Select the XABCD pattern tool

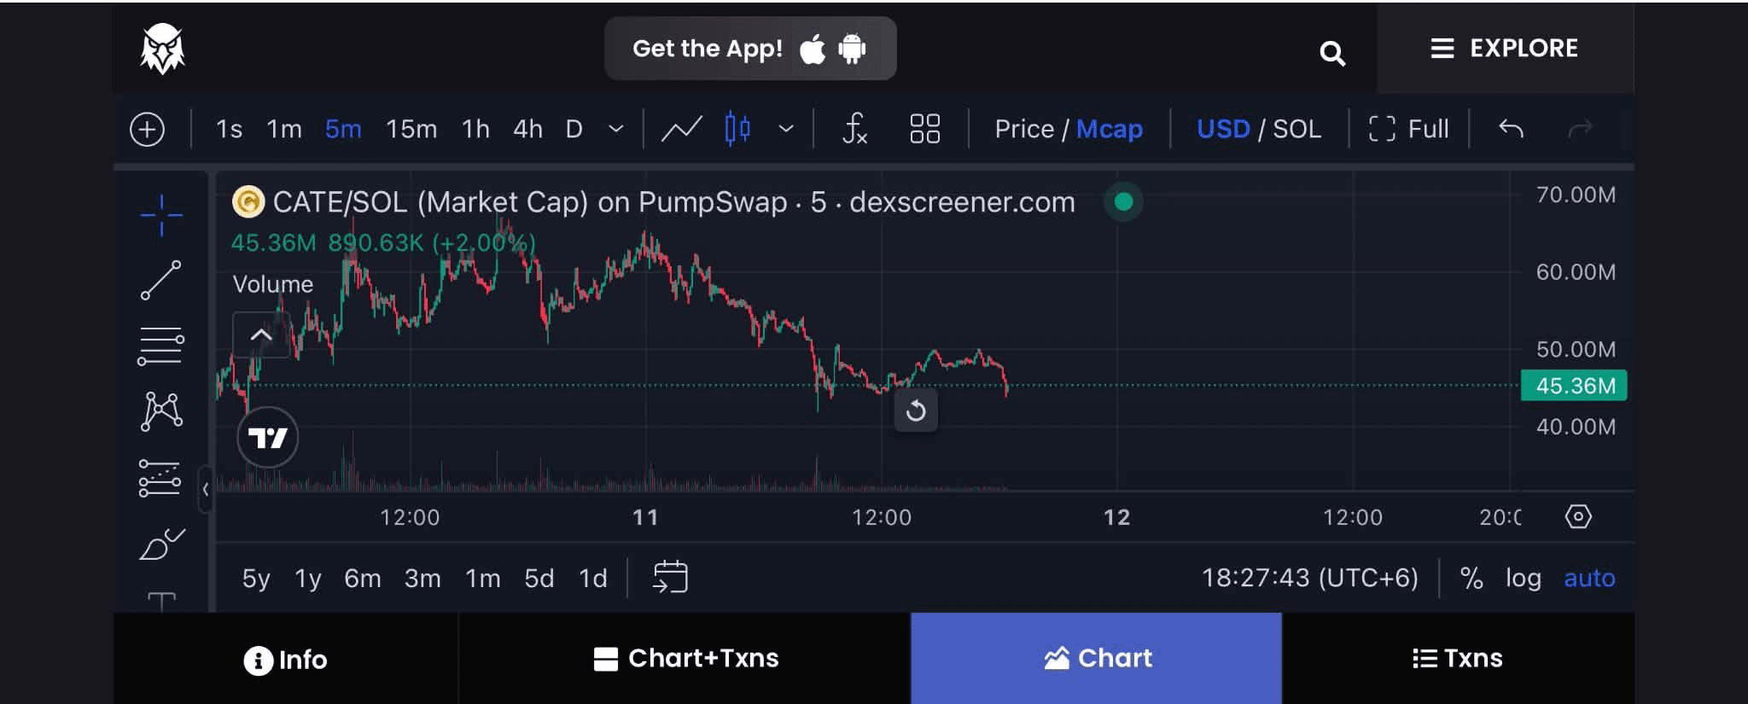(160, 411)
